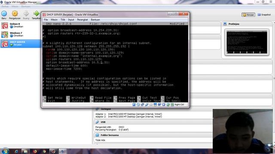Image resolution: width=275 pixels, height=154 pixels.
Task: Click the Rincian details button
Action: (248, 15)
